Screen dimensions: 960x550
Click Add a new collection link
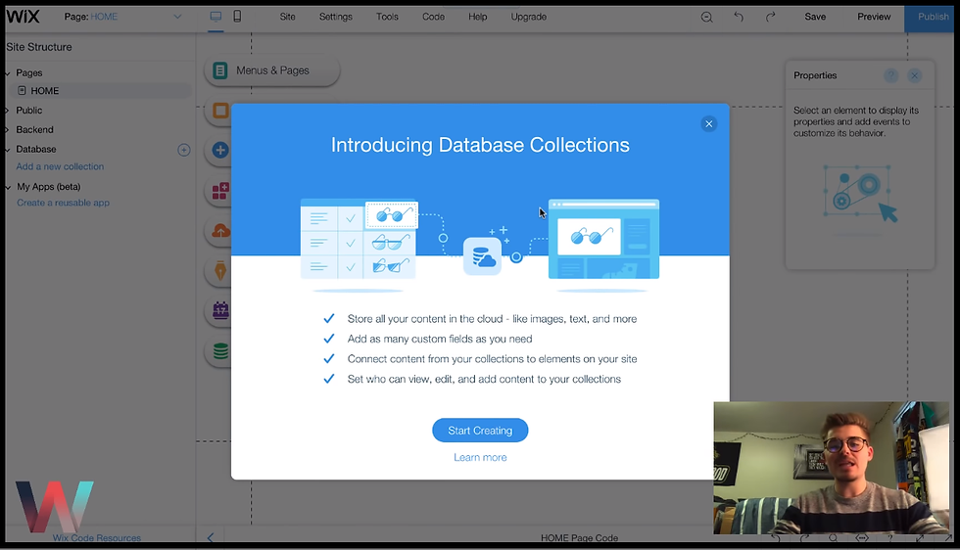tap(60, 166)
